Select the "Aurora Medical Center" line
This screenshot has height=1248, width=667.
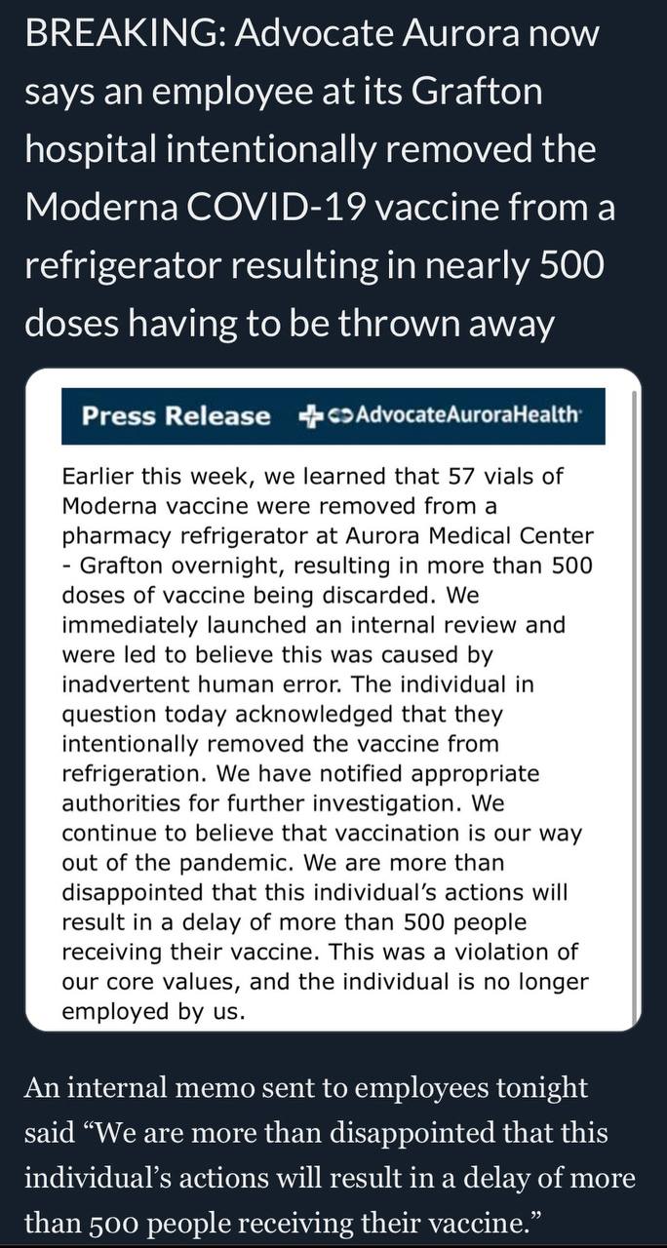click(x=328, y=536)
